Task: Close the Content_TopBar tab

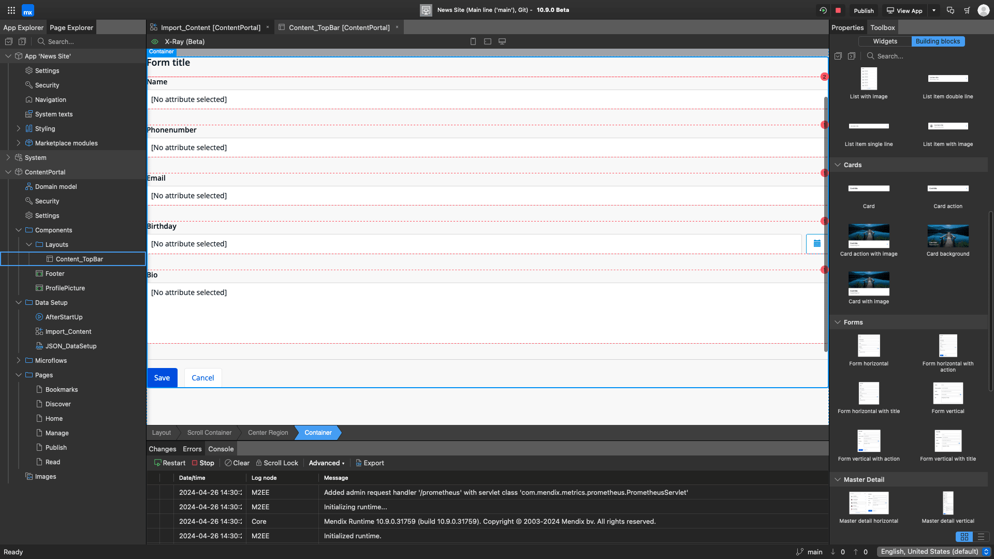Action: [397, 27]
